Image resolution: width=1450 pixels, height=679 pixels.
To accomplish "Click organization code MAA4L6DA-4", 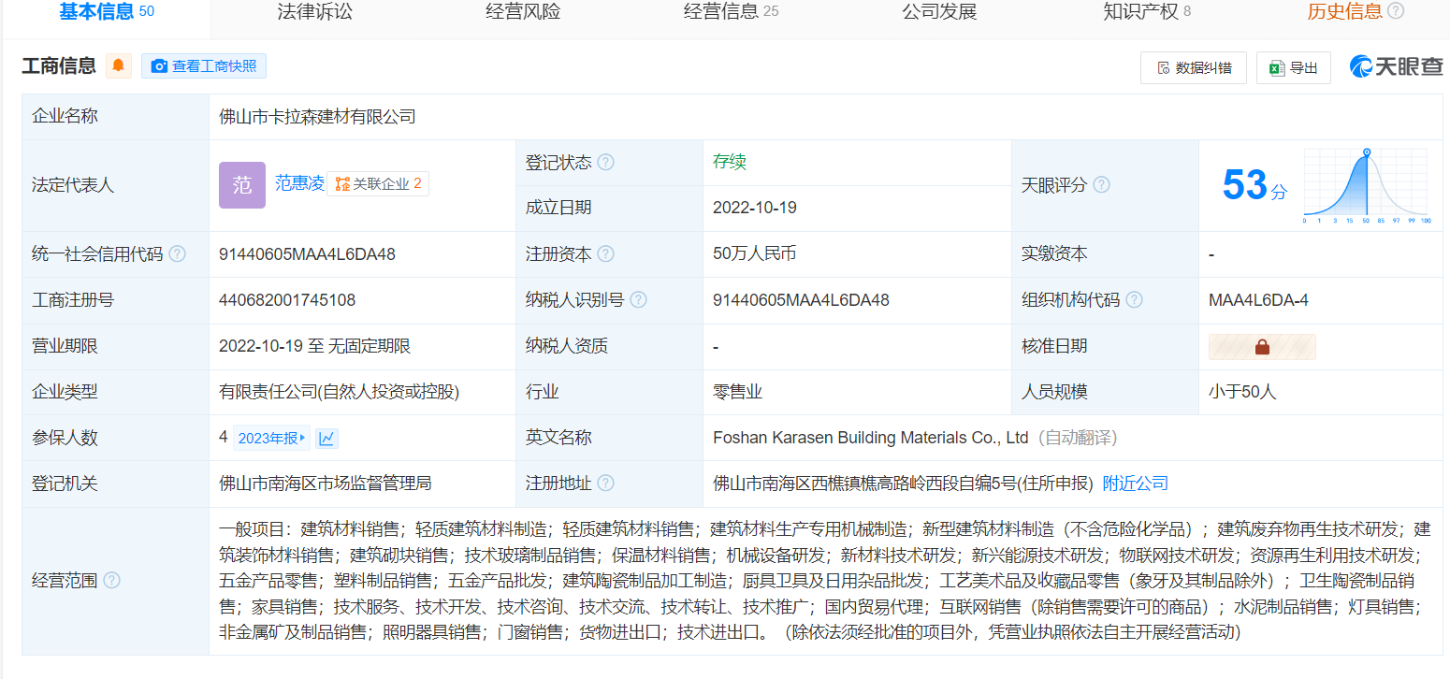I will 1258,300.
